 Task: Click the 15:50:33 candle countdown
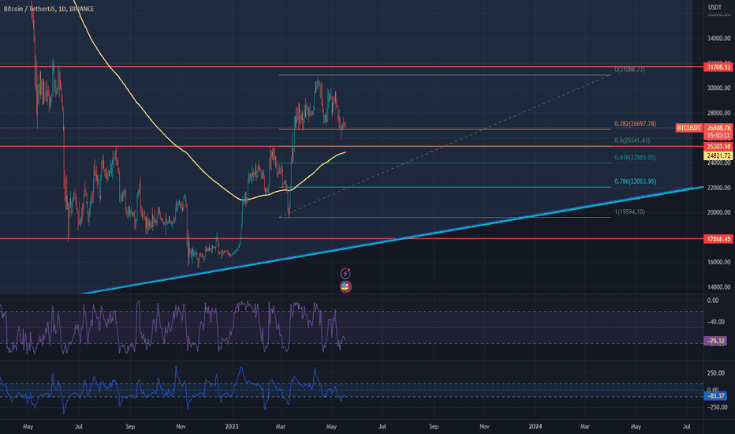point(718,135)
